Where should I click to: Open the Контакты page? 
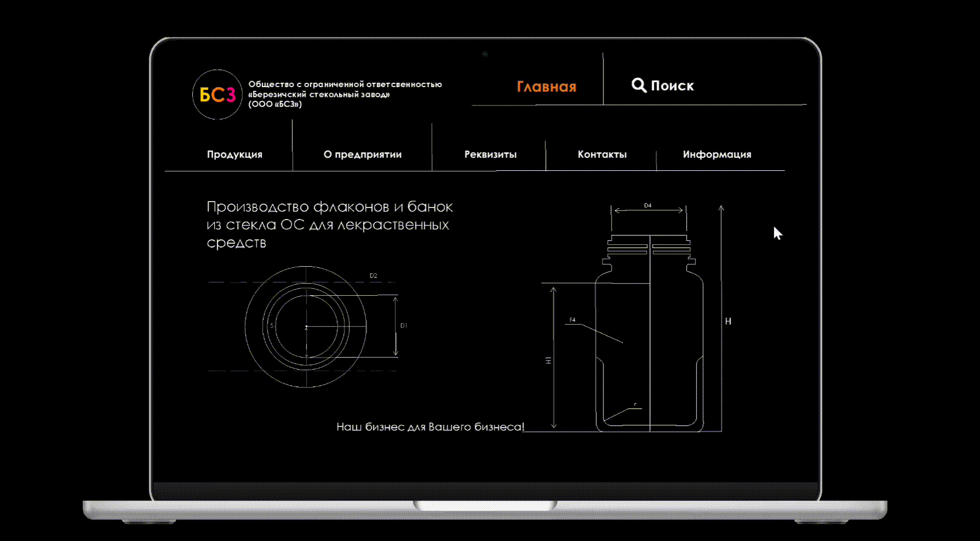602,154
